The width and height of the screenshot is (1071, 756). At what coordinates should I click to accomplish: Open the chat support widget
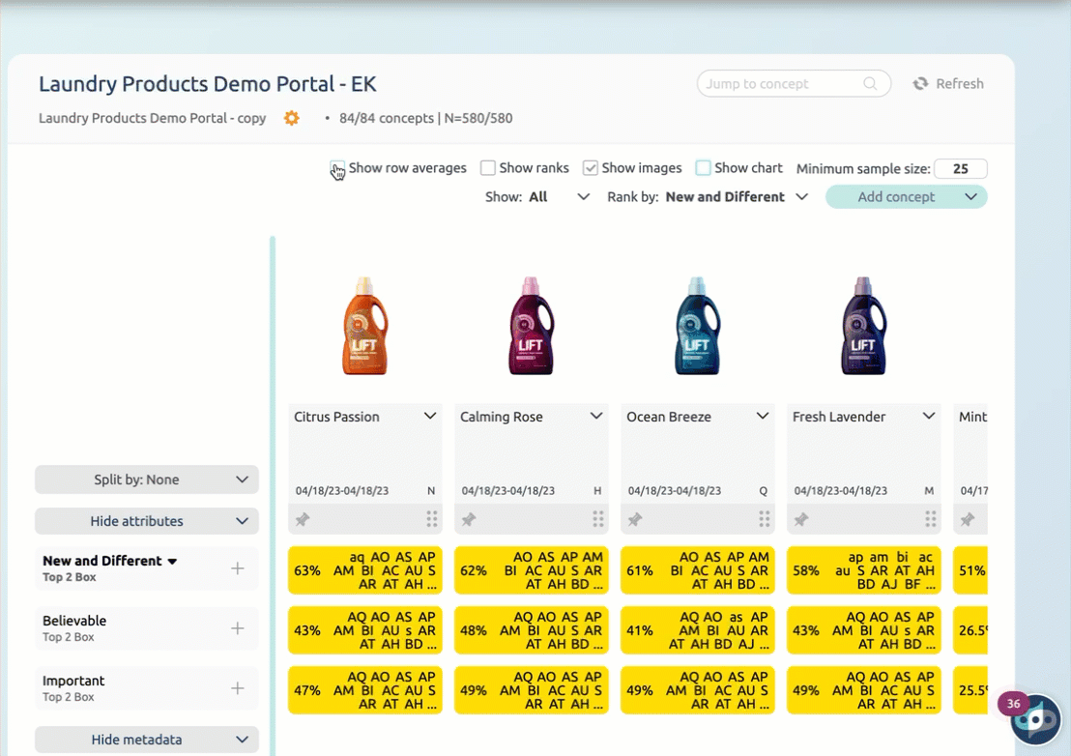[1035, 720]
